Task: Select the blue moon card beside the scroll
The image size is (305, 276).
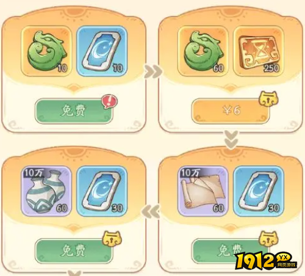Action: click(259, 191)
